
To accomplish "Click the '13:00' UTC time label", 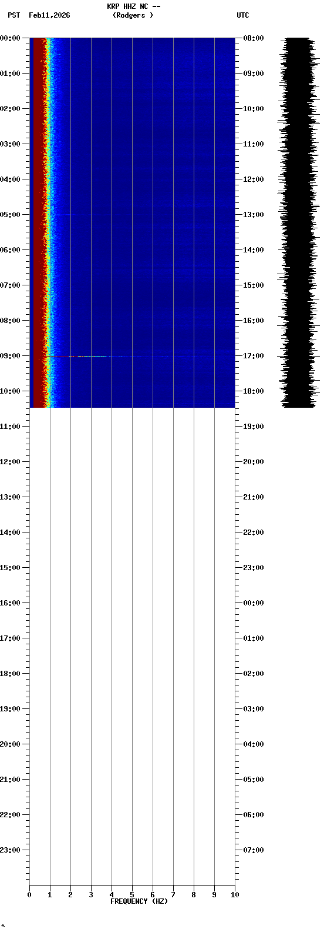I will (x=253, y=215).
